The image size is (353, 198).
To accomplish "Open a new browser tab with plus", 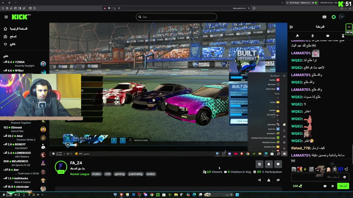I will coord(282,3).
